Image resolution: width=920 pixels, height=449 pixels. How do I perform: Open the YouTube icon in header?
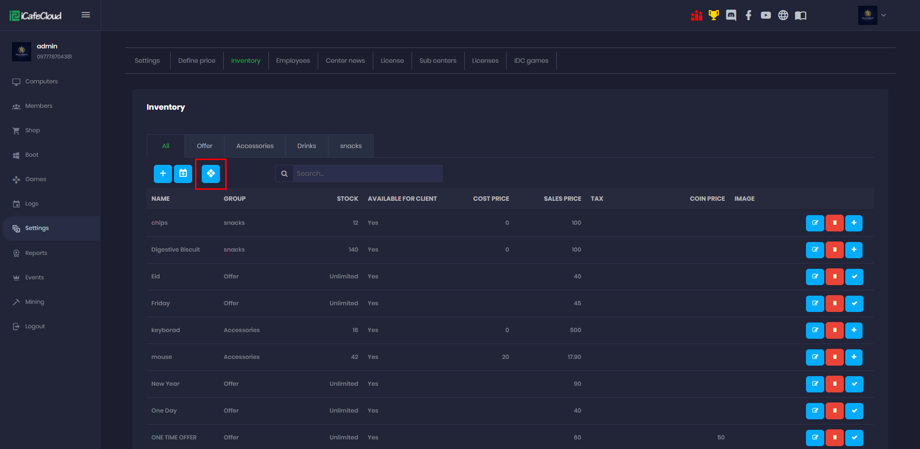[x=766, y=15]
